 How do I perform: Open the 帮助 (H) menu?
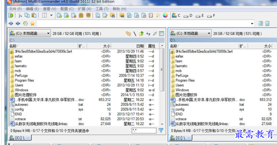coord(120,9)
